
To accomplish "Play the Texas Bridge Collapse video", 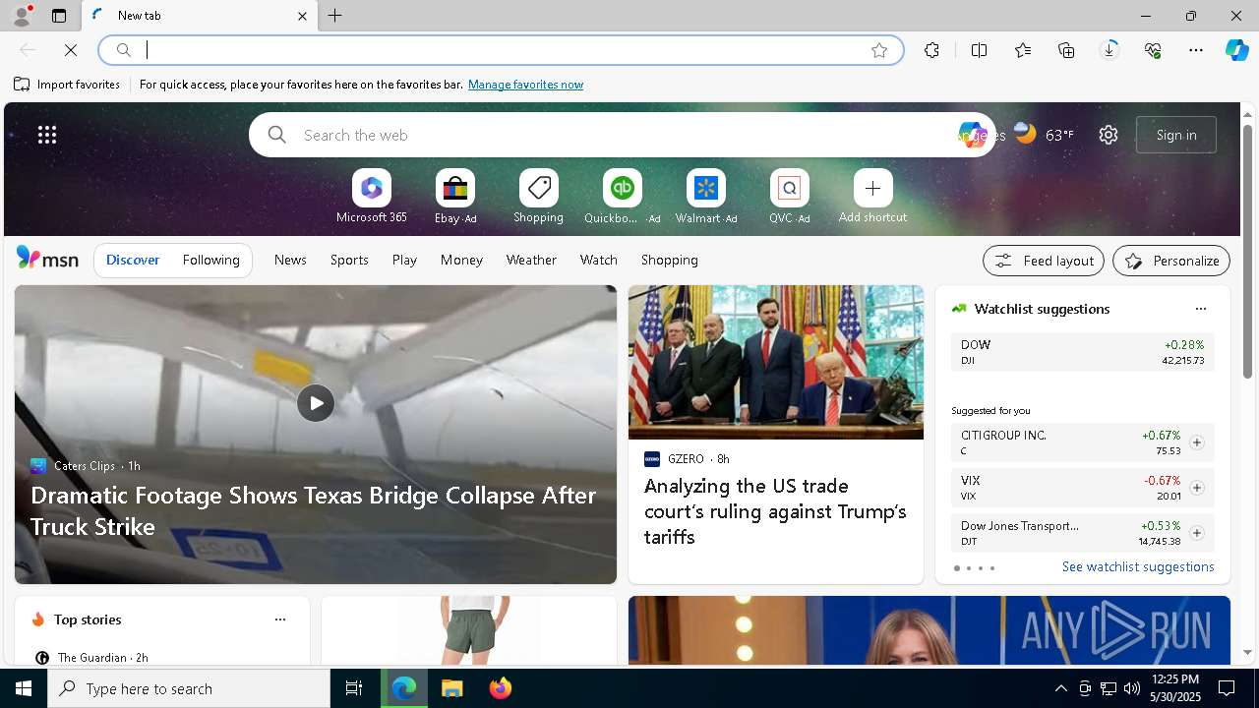I will 316,403.
